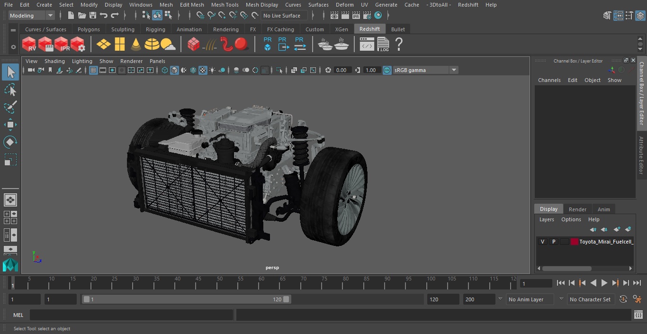Click the create new layer icon
The height and width of the screenshot is (334, 647).
click(x=617, y=229)
